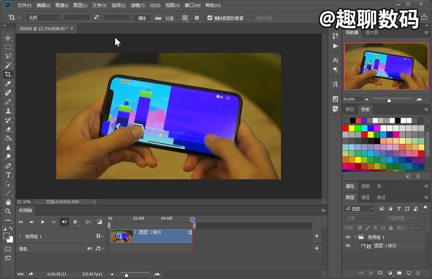432x279 pixels.
Task: Pick a red swatch in the 色板 panel
Action: (345, 128)
